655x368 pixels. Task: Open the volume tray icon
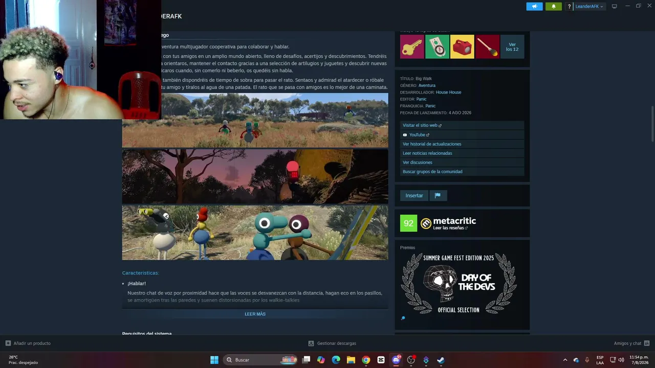[621, 360]
